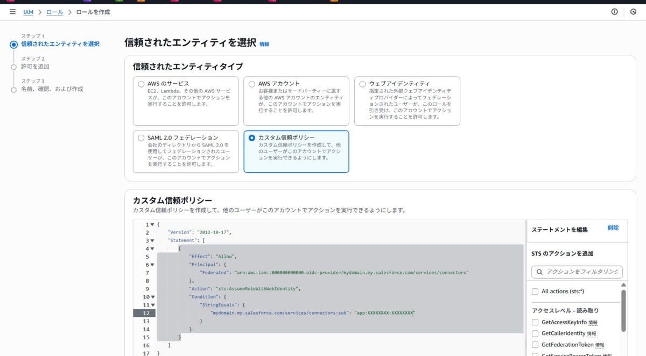Click the "Version": "2012-10-17" code line
This screenshot has width=646, height=356.
coord(200,233)
